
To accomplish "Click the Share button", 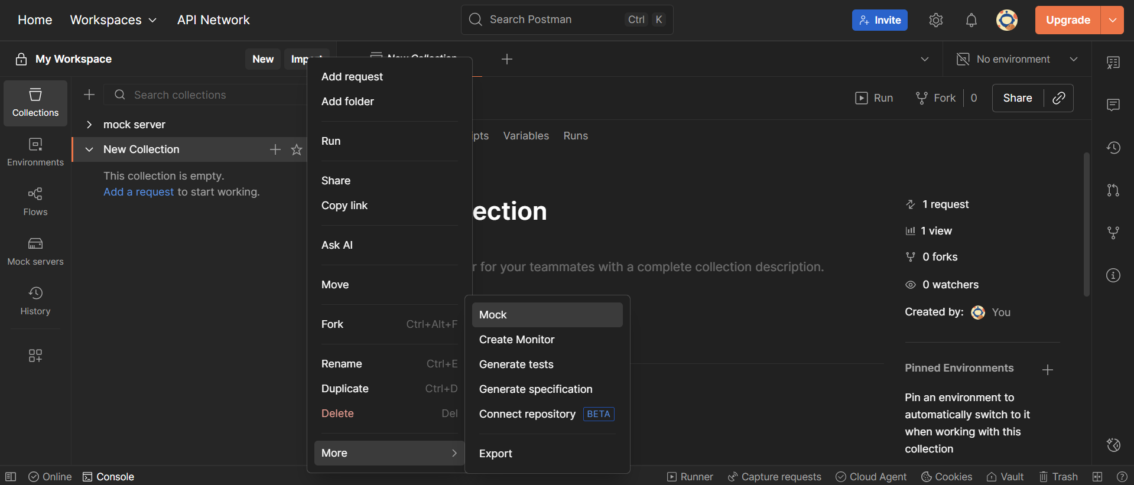I will coord(1018,98).
